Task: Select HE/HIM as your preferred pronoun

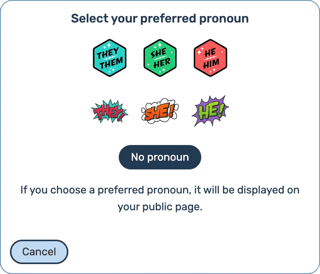Action: tap(210, 57)
